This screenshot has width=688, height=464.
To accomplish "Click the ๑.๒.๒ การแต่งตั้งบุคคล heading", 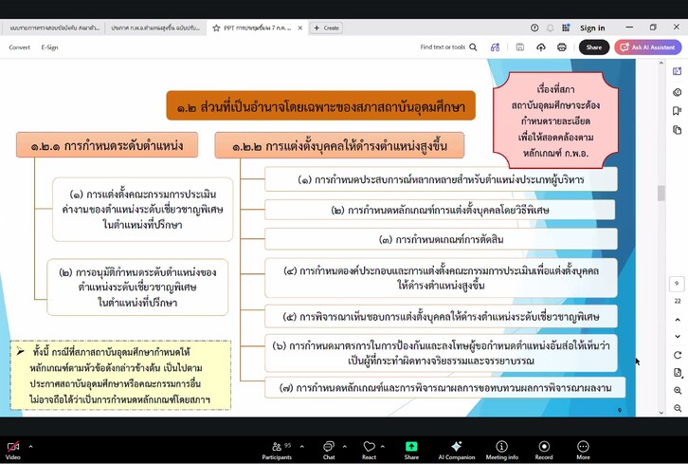I will (339, 145).
